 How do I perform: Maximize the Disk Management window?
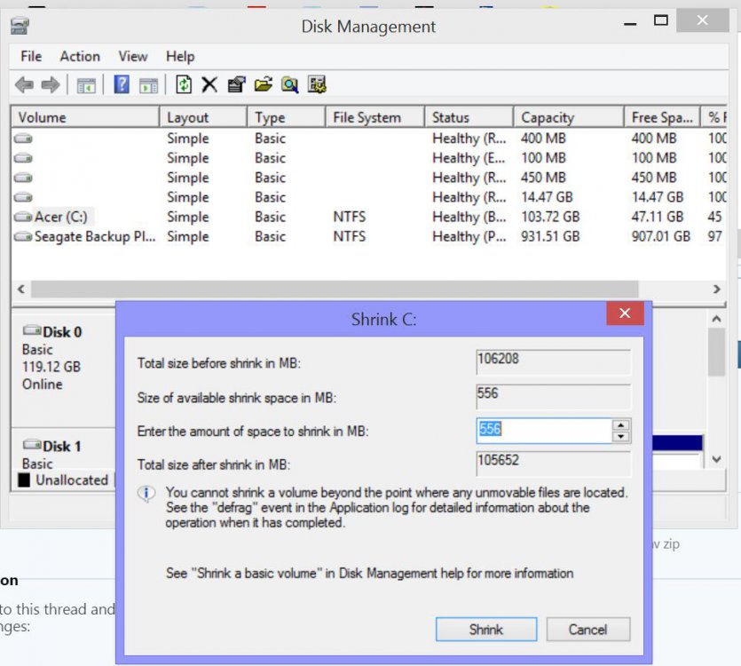pos(660,20)
